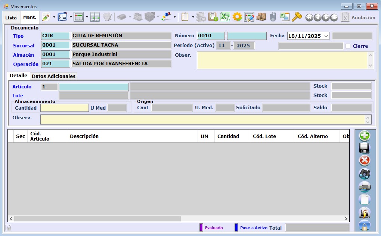
Task: Click the paperclip attachment icon
Action: (273, 17)
